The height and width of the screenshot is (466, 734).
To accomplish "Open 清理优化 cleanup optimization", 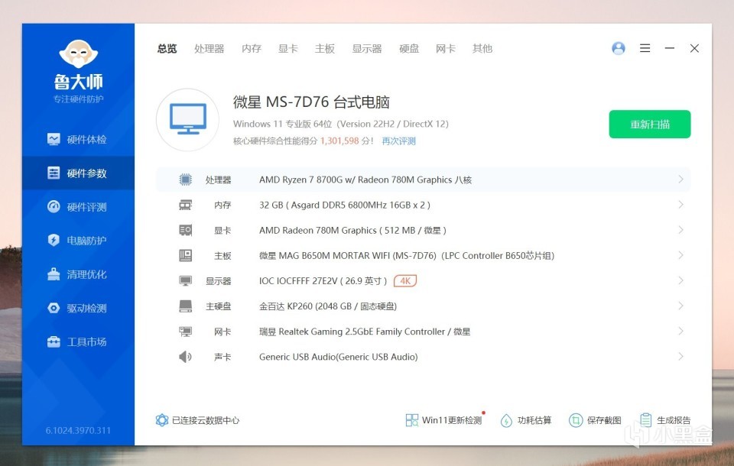I will 78,274.
